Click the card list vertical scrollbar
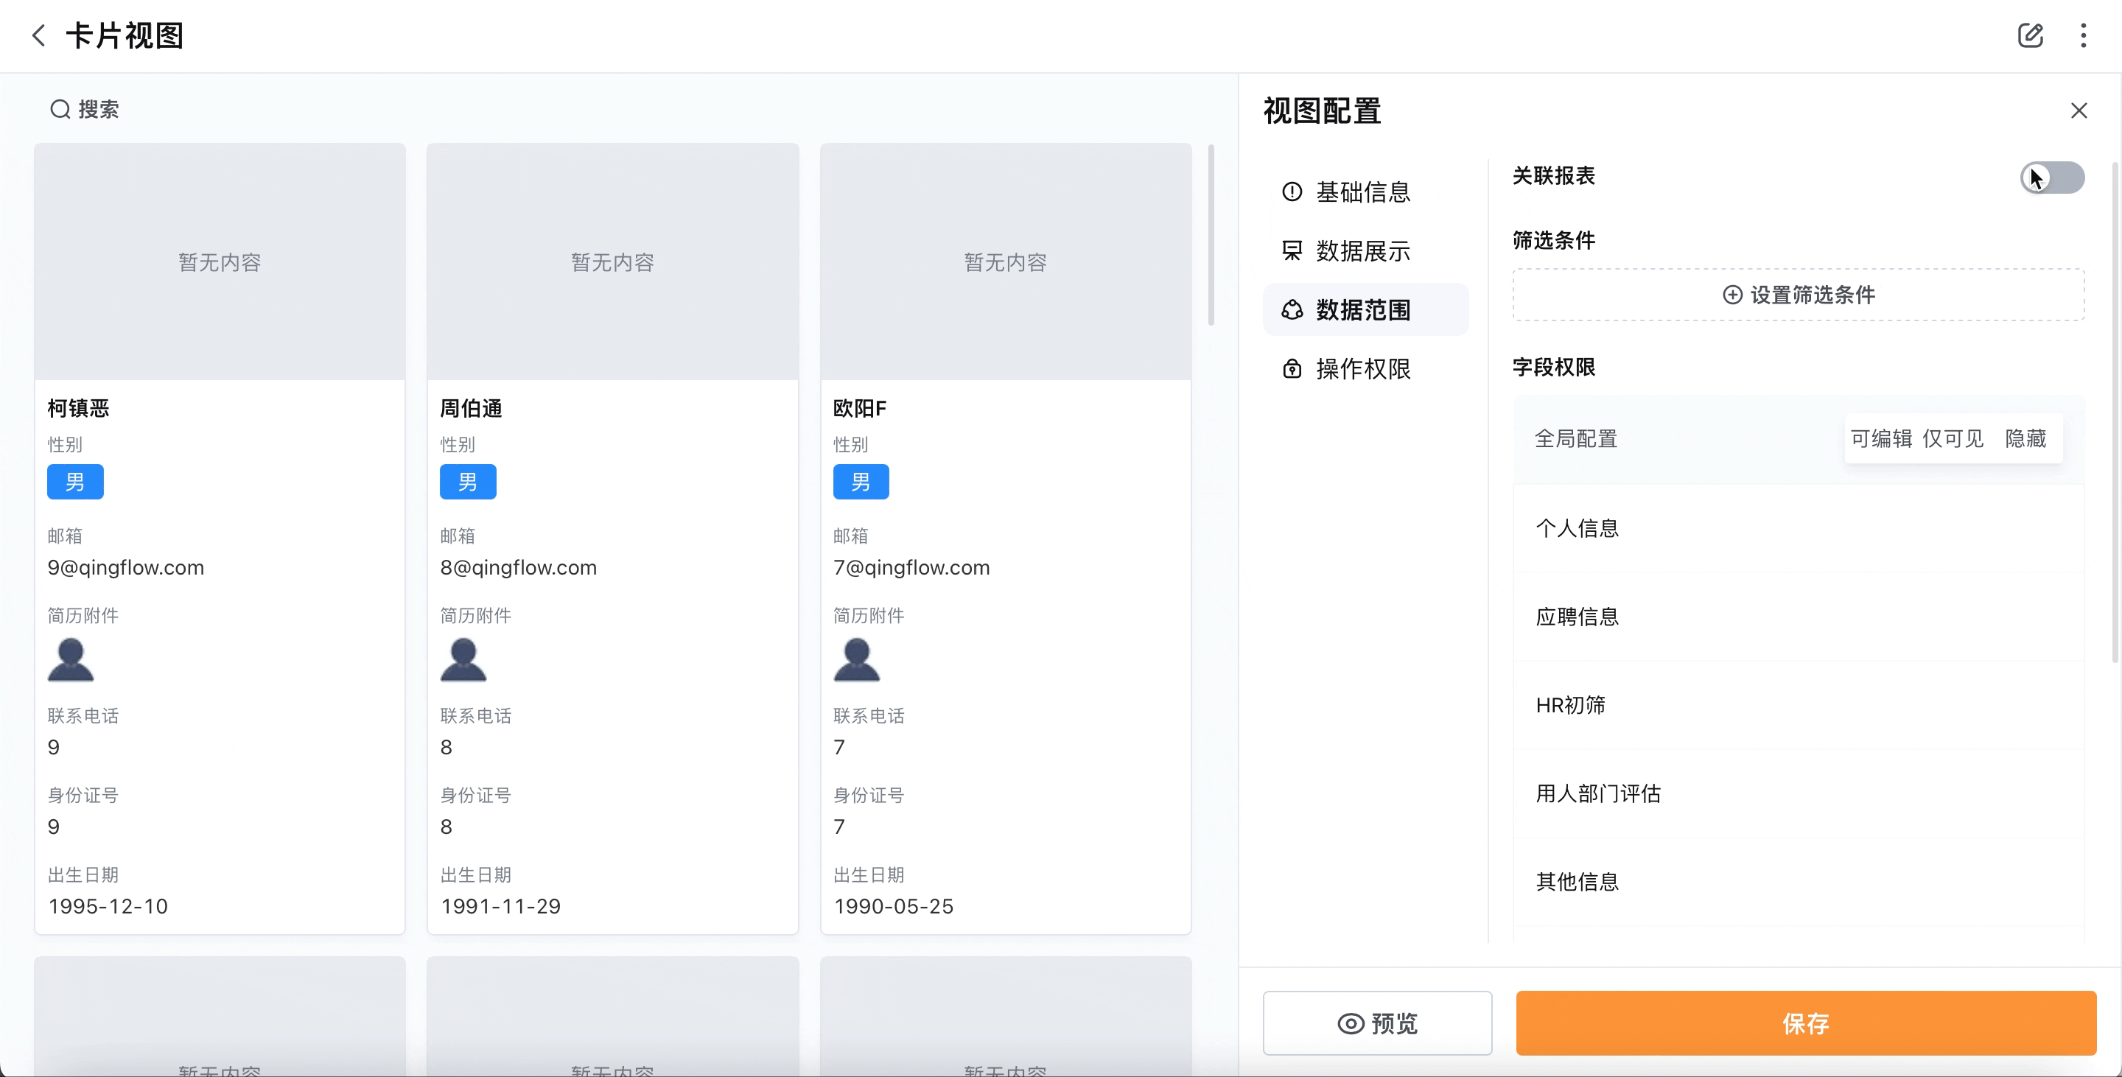Image resolution: width=2122 pixels, height=1077 pixels. [x=1211, y=236]
